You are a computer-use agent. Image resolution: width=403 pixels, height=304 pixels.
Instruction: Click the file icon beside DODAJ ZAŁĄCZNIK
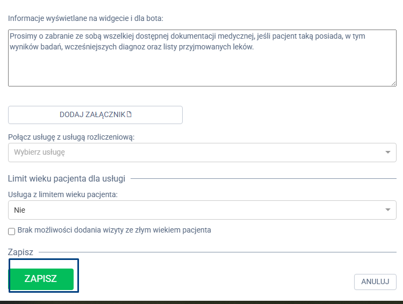[129, 114]
